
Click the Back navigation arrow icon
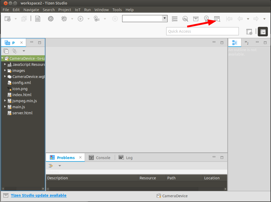click(240, 19)
